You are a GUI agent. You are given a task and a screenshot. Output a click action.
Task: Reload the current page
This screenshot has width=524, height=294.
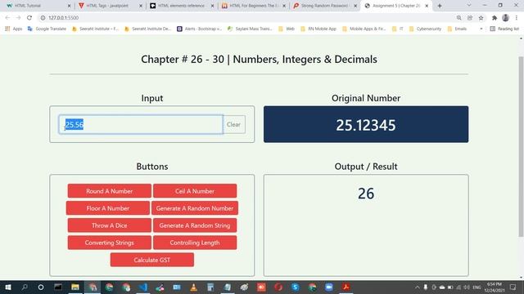click(29, 18)
